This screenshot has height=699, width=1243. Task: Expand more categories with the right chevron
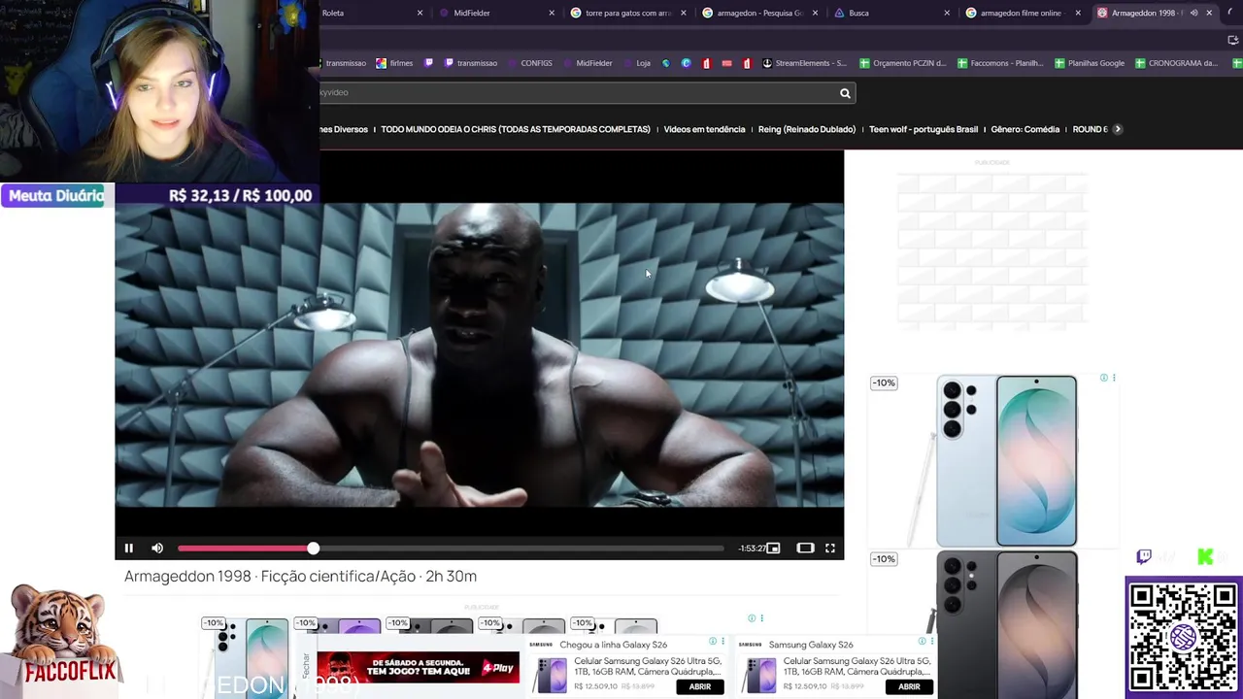coord(1118,129)
